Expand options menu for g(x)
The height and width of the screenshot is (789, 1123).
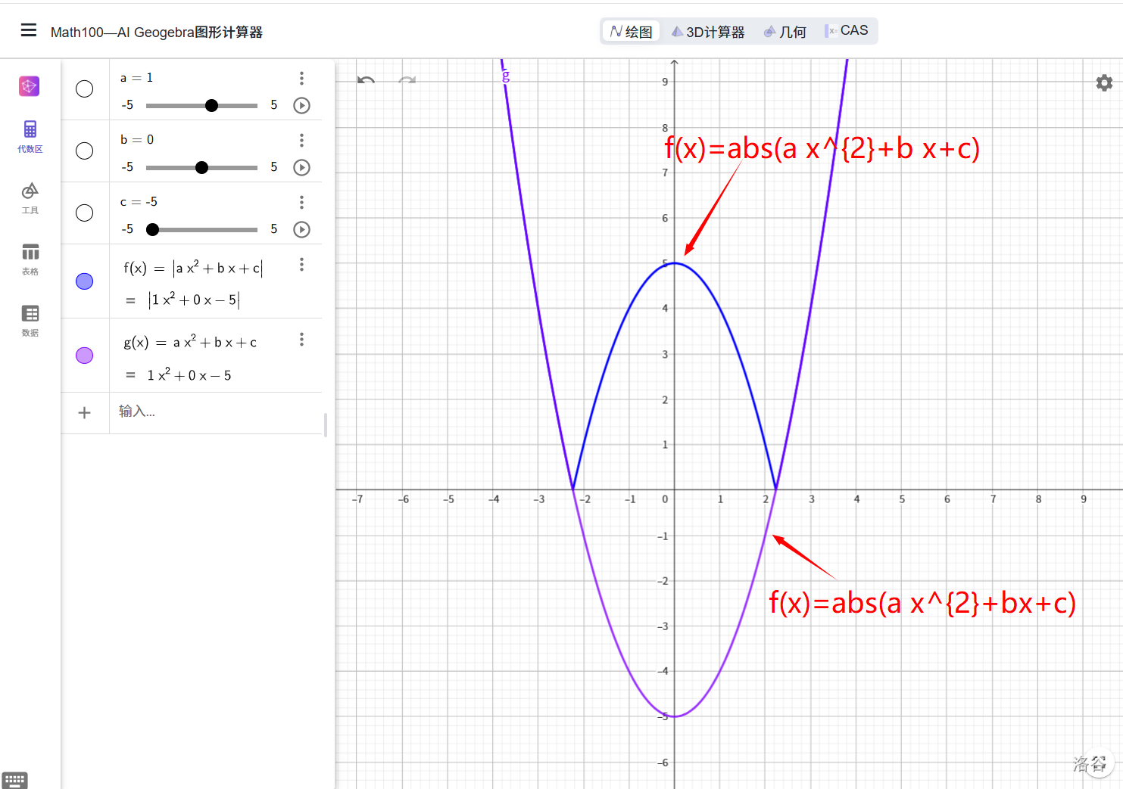(x=301, y=340)
